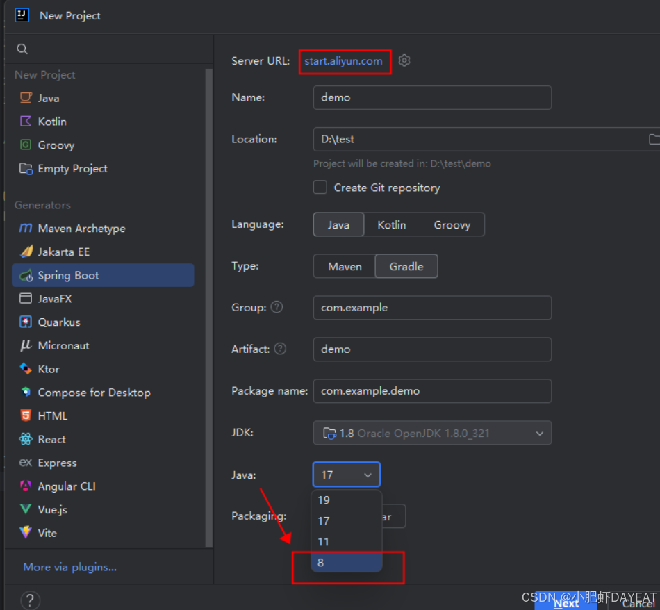Screen dimensions: 660x610
Task: Choose the Groovy project icon in the sidebar
Action: 26,145
